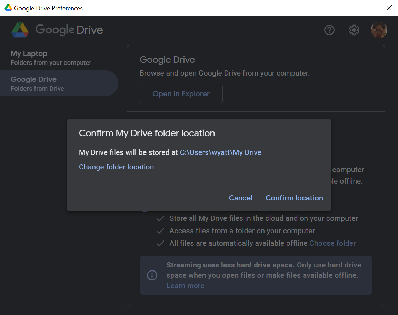Click the small Drive icon in title bar
The height and width of the screenshot is (315, 398).
pyautogui.click(x=8, y=8)
